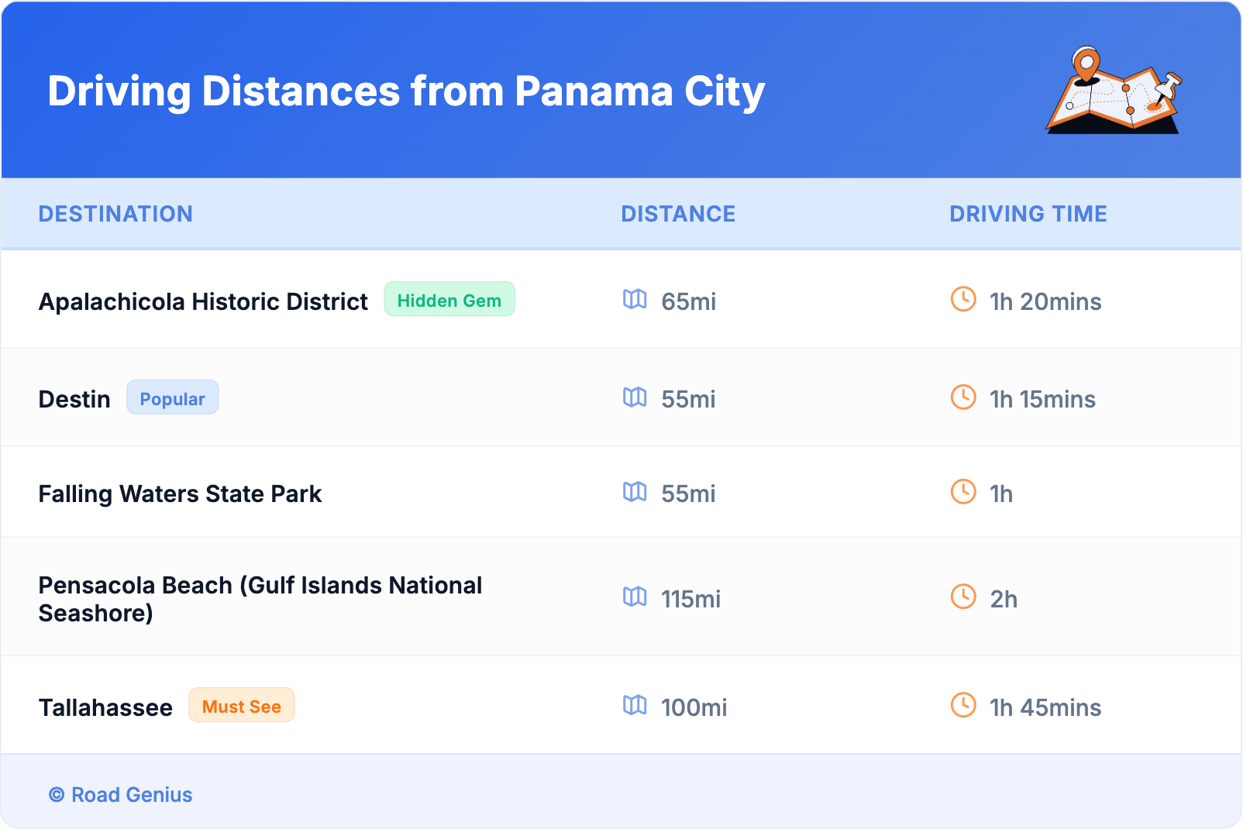The height and width of the screenshot is (829, 1243).
Task: Select the Must See badge by Tallahassee
Action: 241,706
